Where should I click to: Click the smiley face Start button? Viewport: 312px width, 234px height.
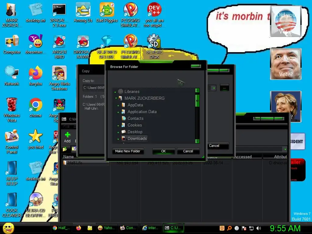click(x=8, y=228)
